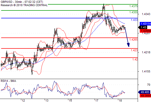Click the date 15 time axis marker

[x=70, y=100]
